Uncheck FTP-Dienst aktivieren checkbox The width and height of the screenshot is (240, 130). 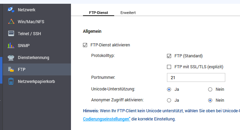(x=85, y=45)
